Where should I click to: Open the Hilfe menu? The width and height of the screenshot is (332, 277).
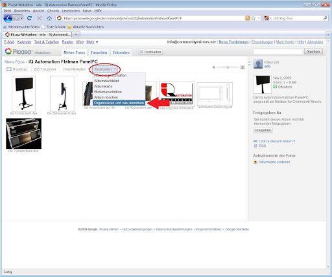pos(98,10)
